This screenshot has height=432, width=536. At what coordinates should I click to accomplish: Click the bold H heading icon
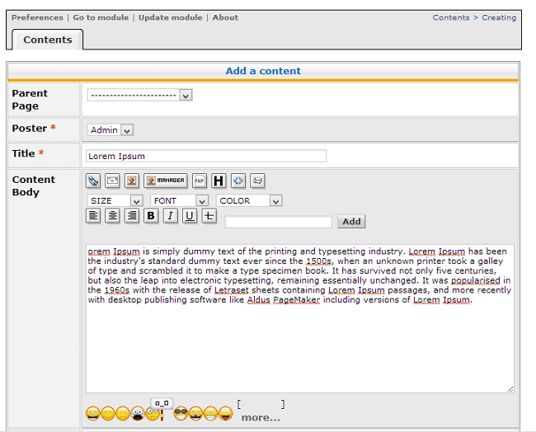pyautogui.click(x=219, y=181)
